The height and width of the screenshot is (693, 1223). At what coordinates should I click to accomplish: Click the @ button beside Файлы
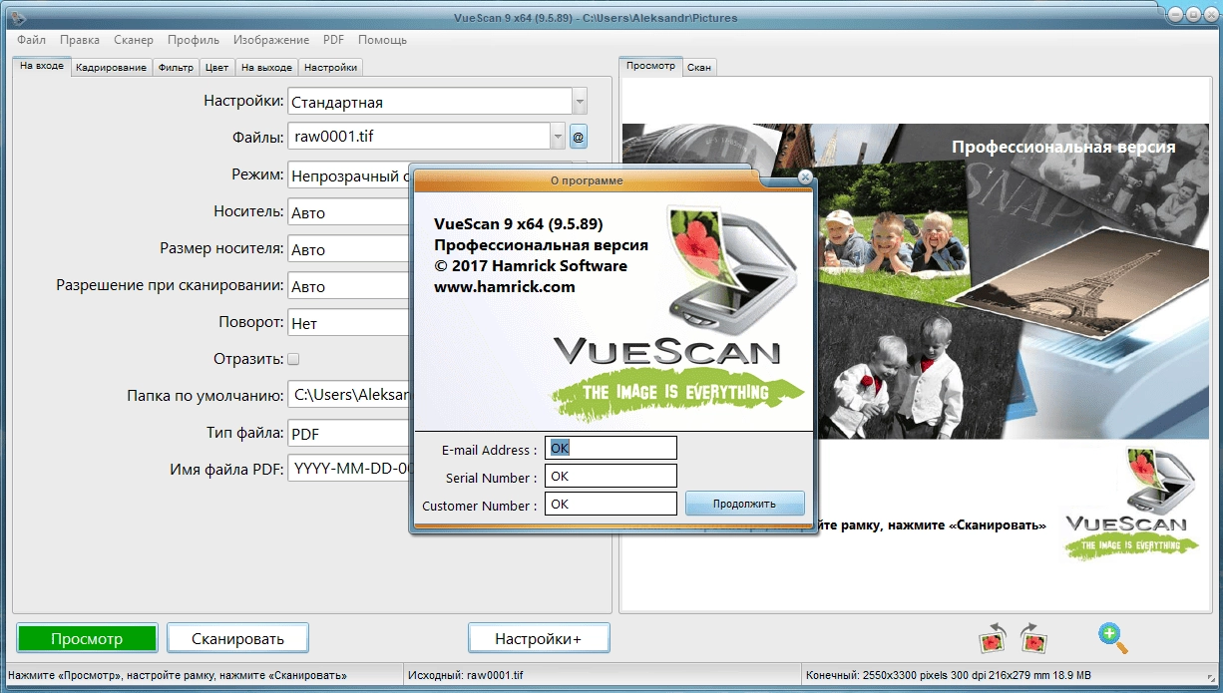pos(578,137)
